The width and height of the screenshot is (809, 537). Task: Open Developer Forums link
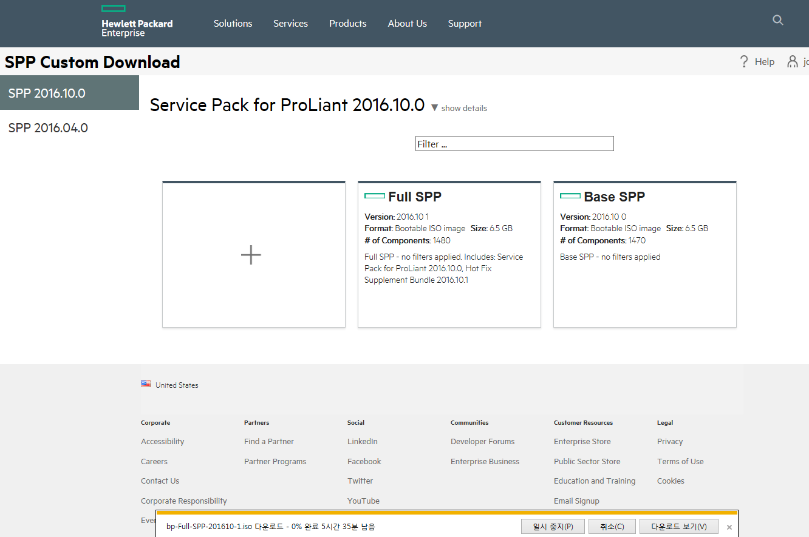(482, 442)
